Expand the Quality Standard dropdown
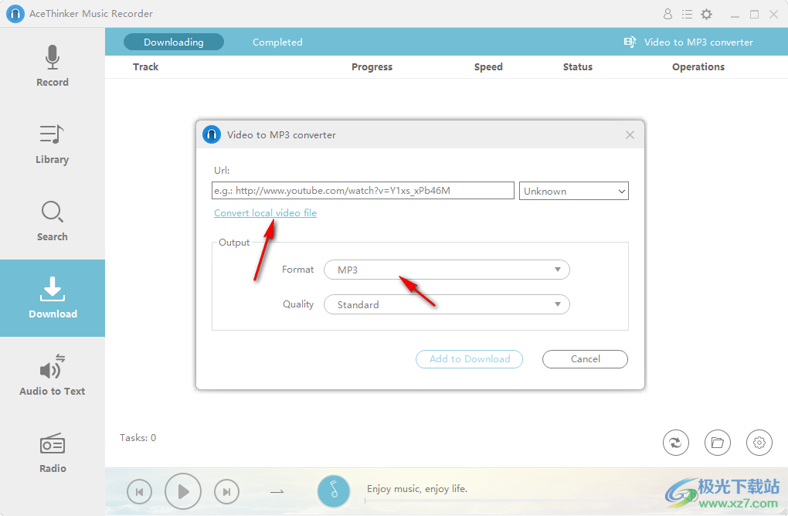788x516 pixels. coord(447,304)
